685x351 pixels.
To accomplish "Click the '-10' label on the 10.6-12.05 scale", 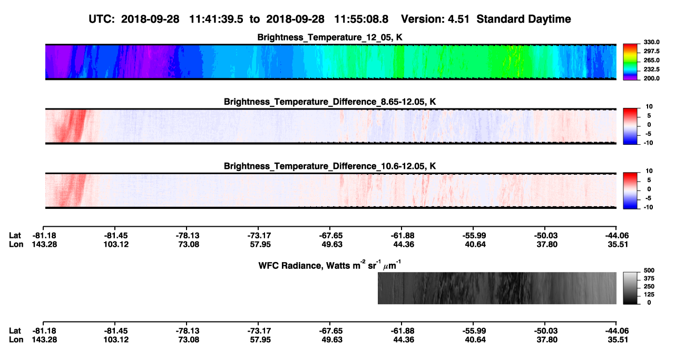I will click(x=648, y=207).
